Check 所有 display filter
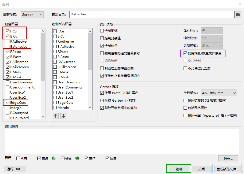Image resolution: width=244 pixels, height=174 pixels. 18,158
